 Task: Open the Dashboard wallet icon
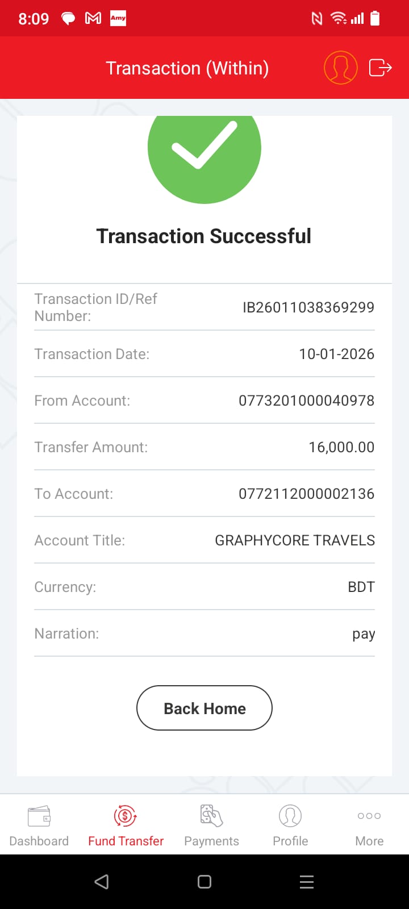[39, 816]
